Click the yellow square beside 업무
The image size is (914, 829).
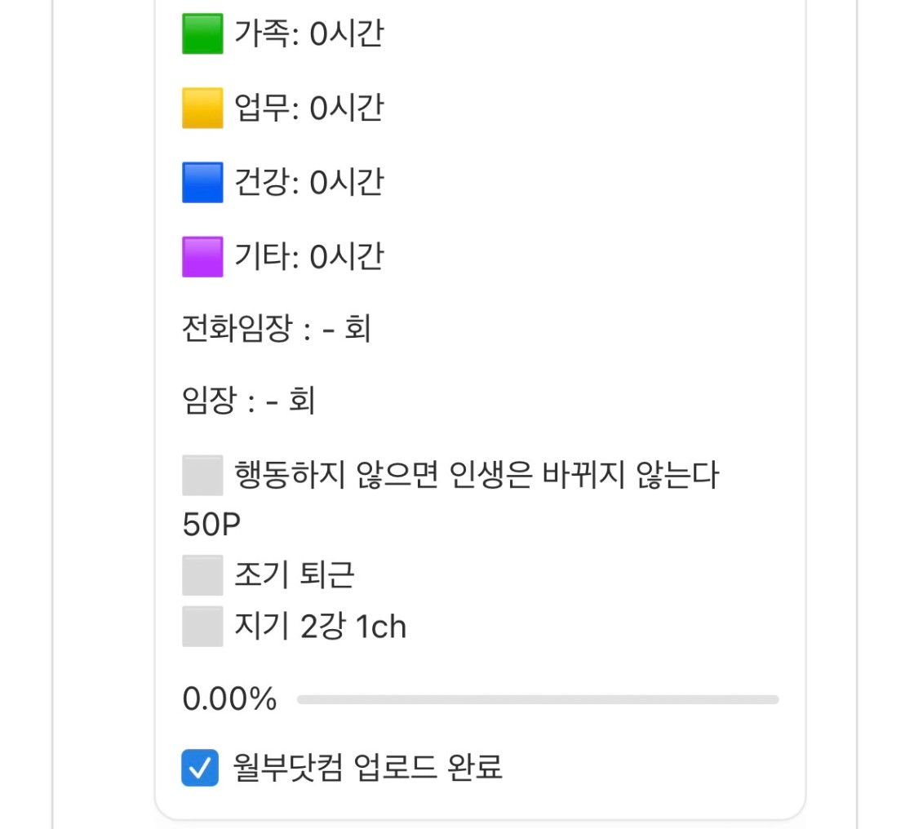tap(202, 109)
